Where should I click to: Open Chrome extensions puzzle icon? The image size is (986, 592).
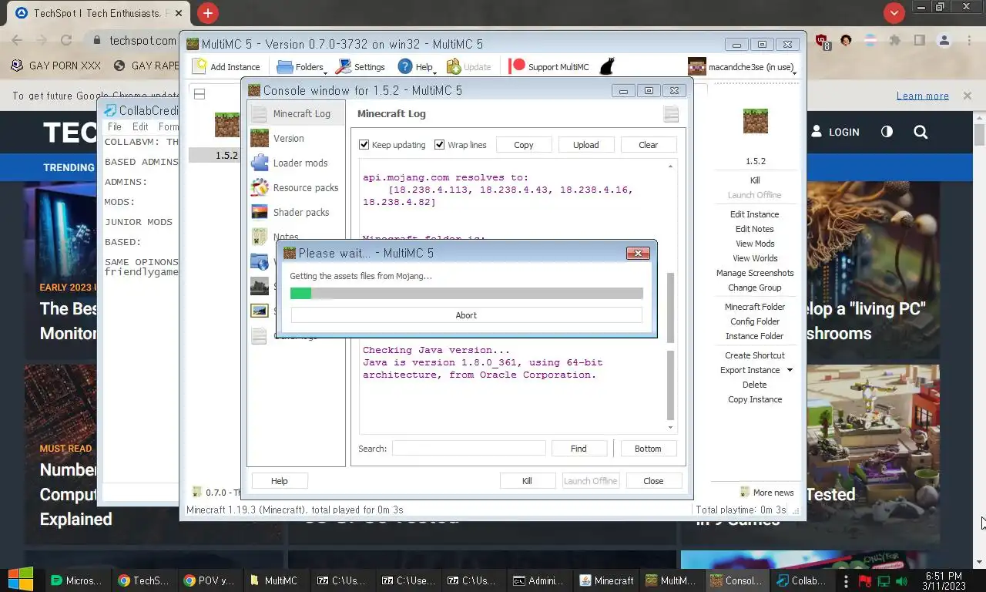[894, 40]
